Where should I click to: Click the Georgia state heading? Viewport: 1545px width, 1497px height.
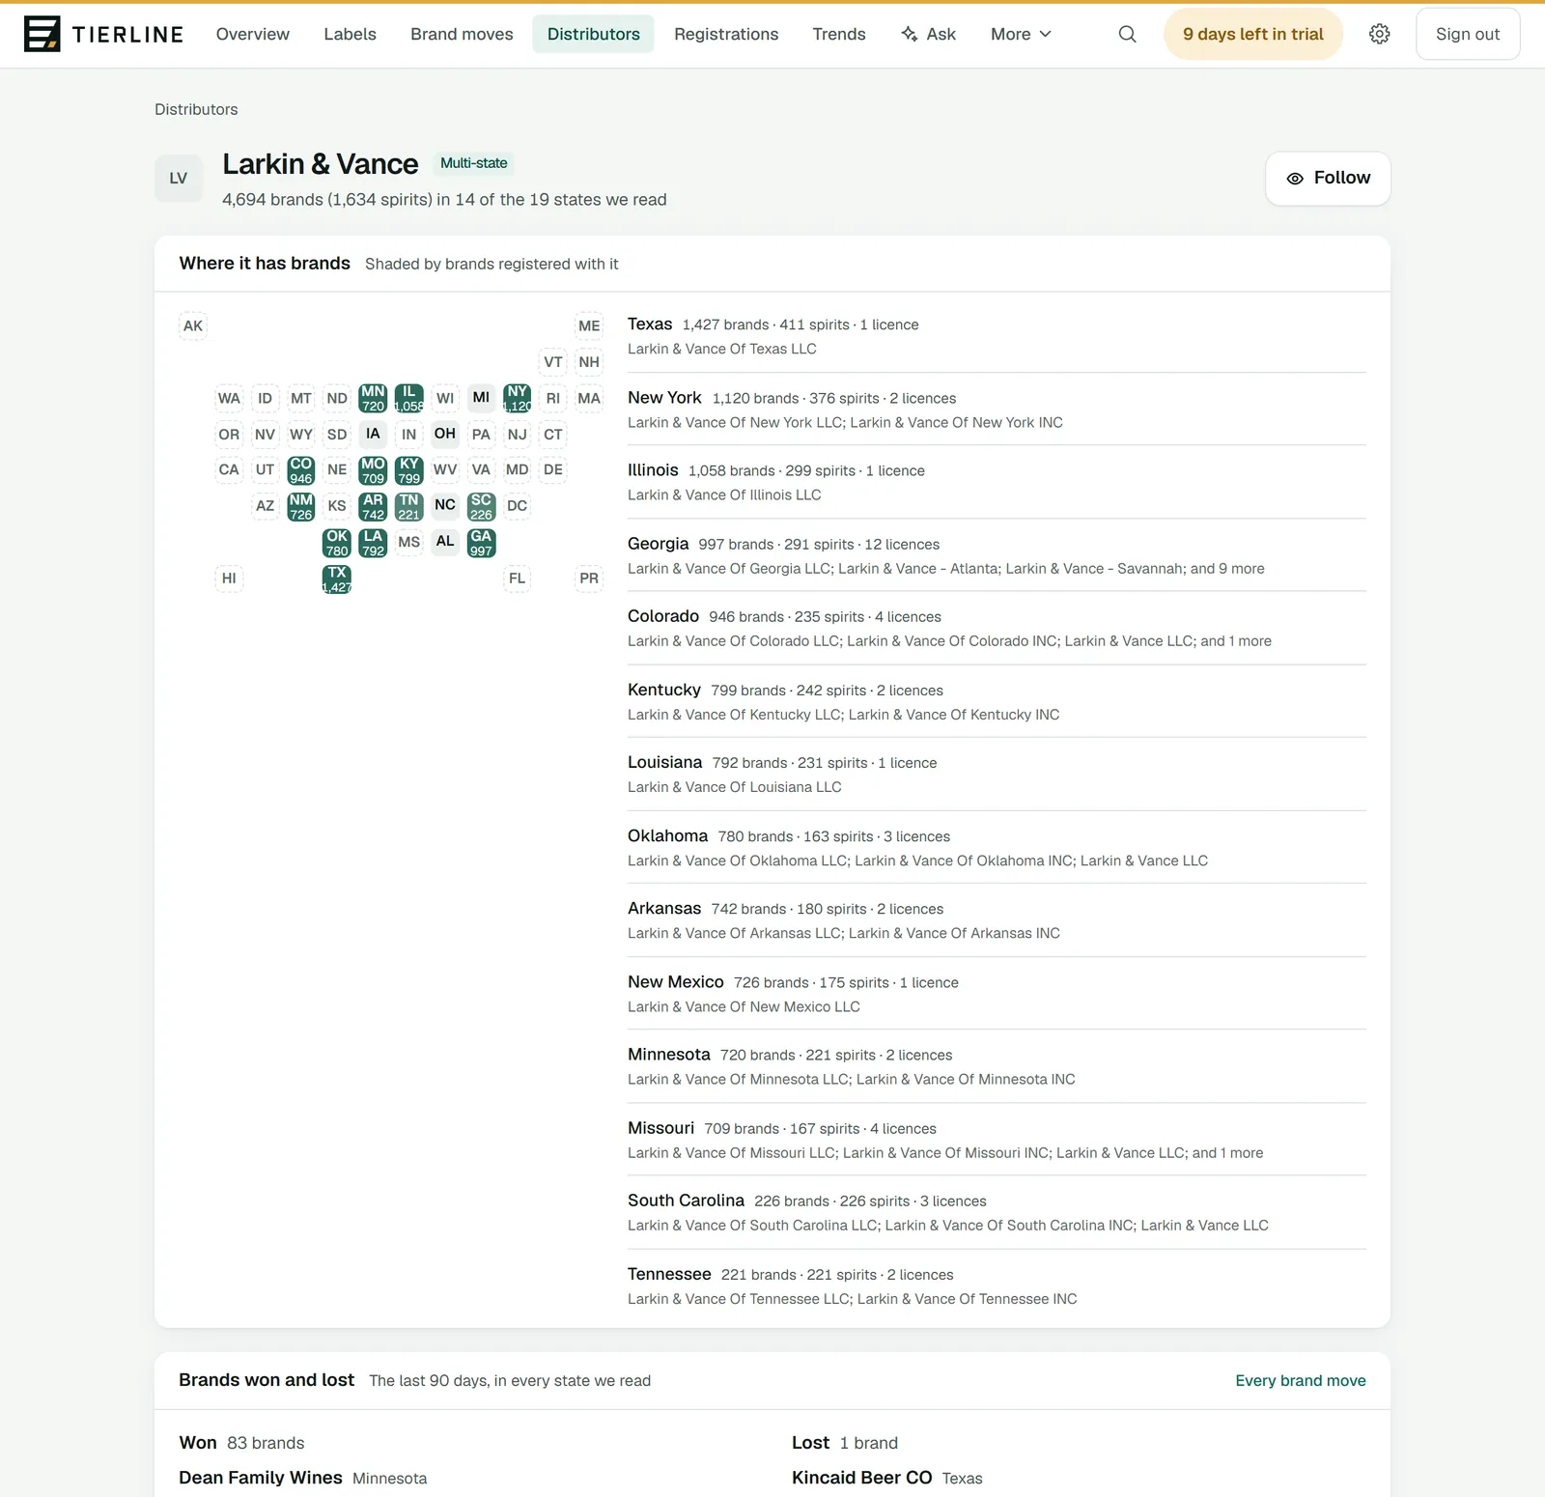tap(659, 544)
